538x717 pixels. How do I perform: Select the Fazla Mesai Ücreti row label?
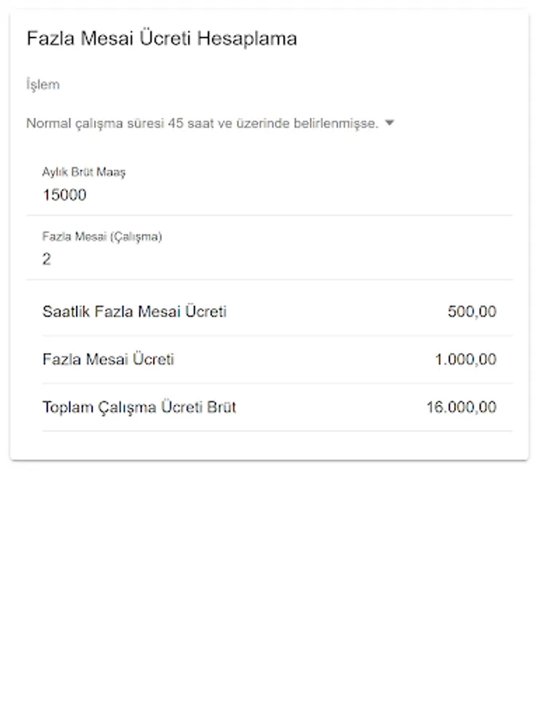108,359
